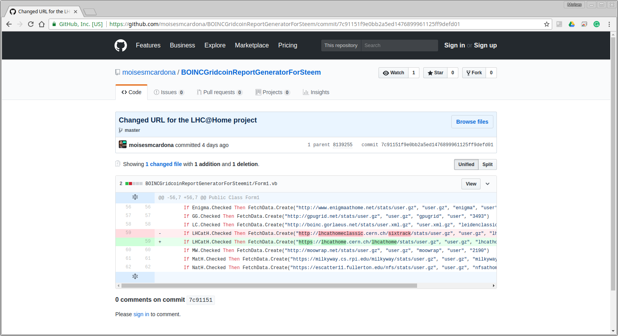
Task: Click the GitHub Octocat logo
Action: pyautogui.click(x=121, y=45)
